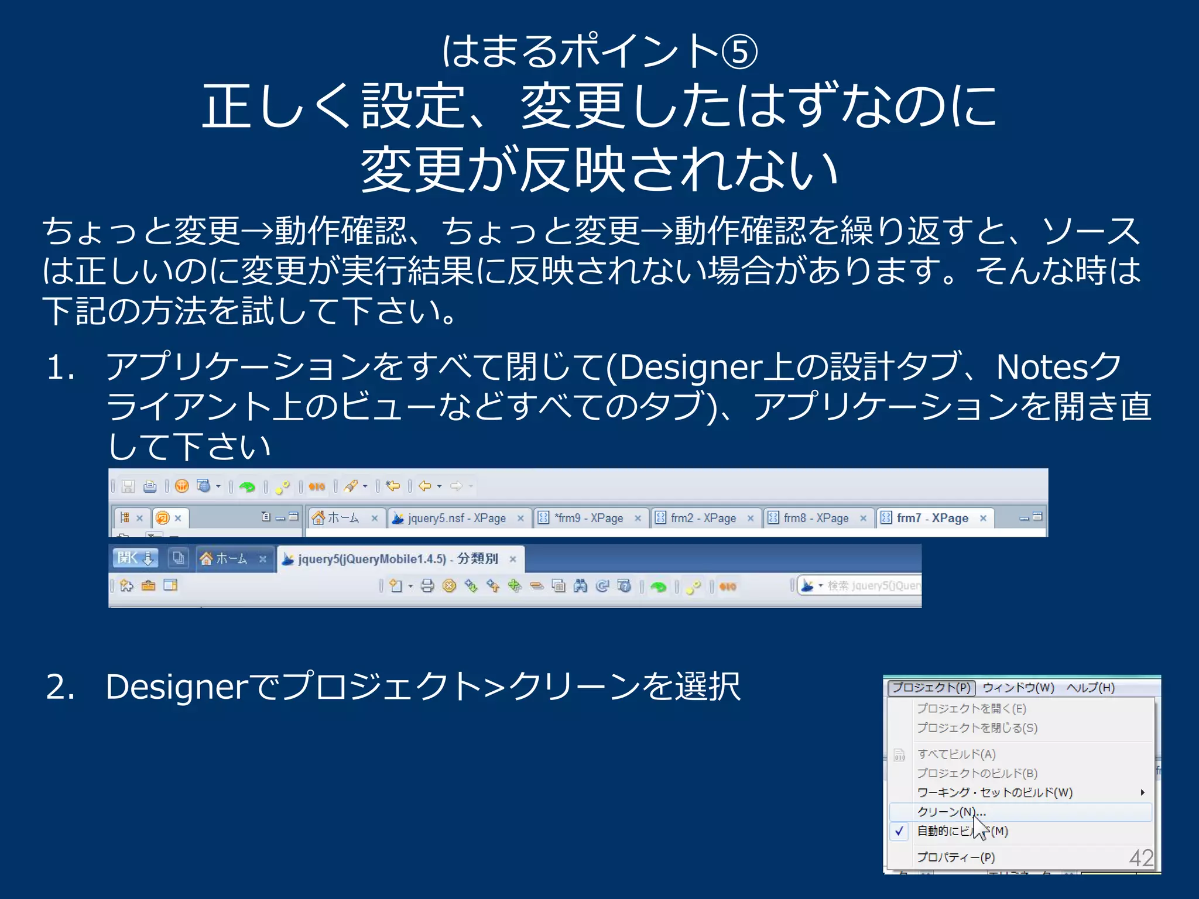Open the dropdown next to the pencil icon
1199x899 pixels.
(x=365, y=486)
